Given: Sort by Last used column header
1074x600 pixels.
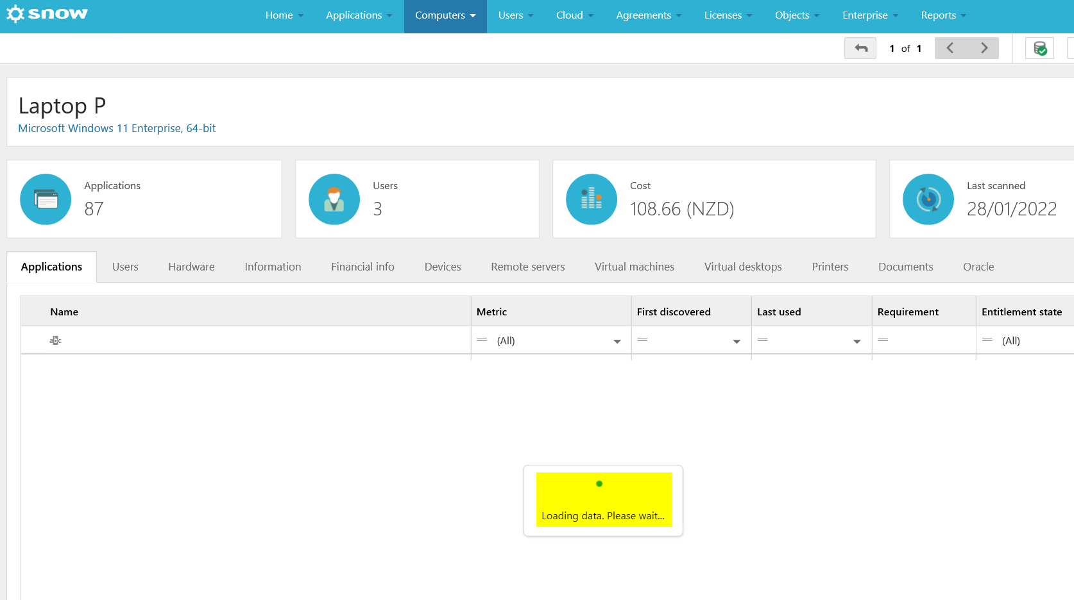Looking at the screenshot, I should pyautogui.click(x=812, y=312).
